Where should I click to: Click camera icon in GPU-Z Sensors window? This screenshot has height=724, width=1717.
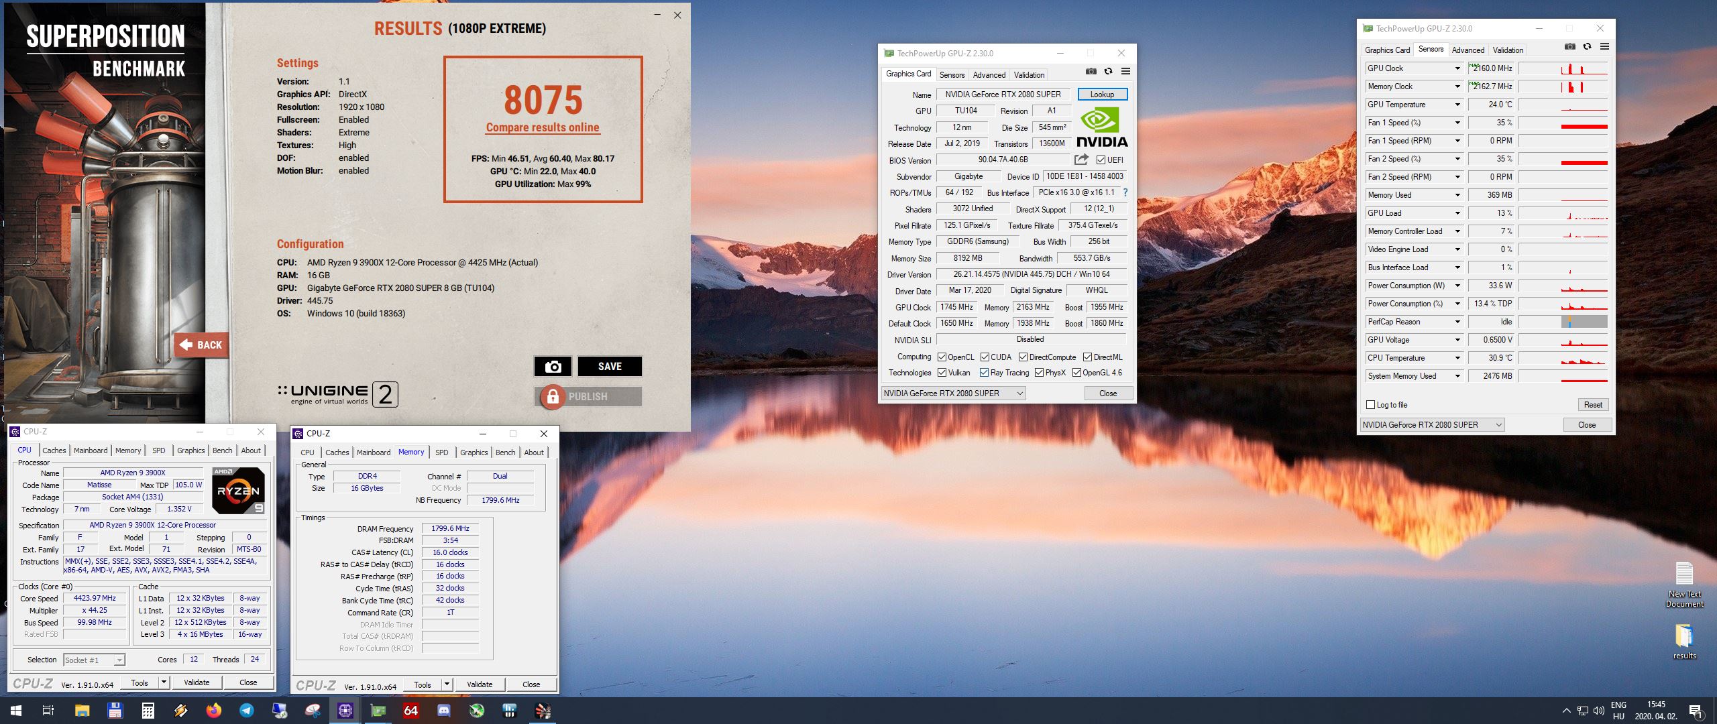click(x=1569, y=47)
